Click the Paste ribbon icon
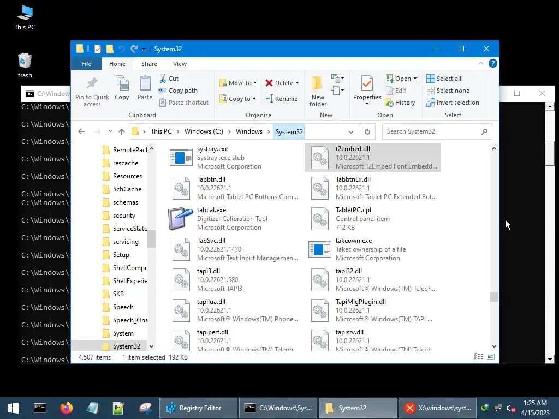559x419 pixels. click(x=145, y=83)
